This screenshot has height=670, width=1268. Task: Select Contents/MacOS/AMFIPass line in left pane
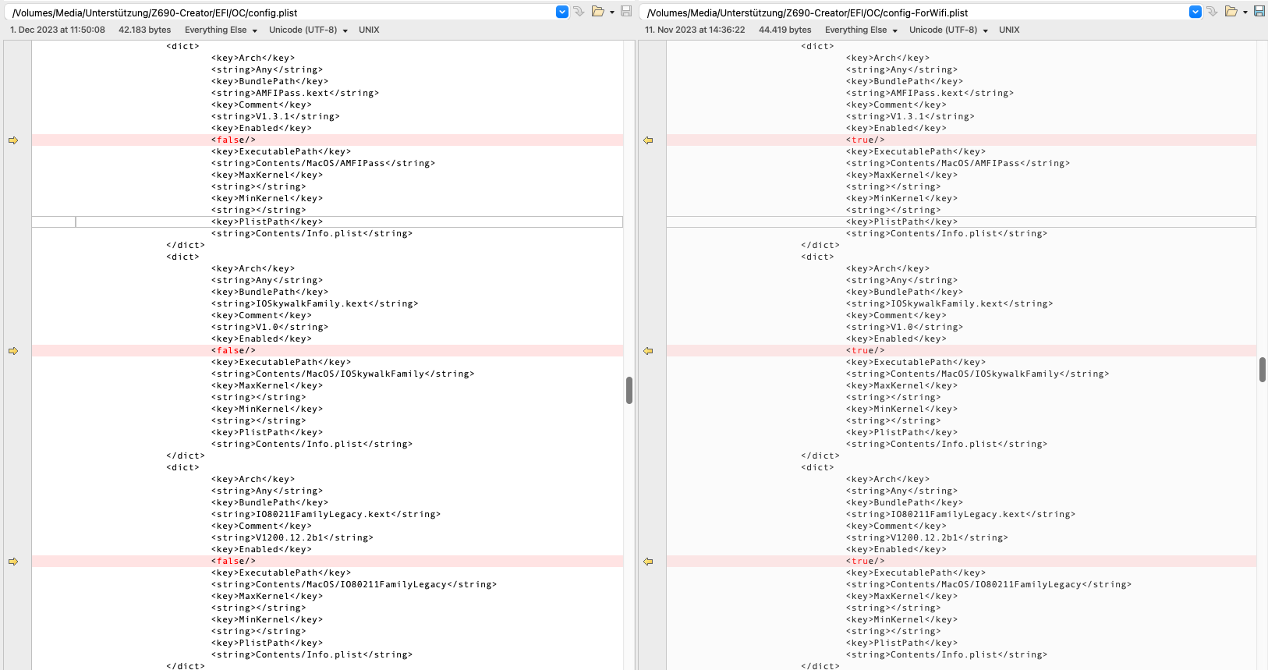323,164
